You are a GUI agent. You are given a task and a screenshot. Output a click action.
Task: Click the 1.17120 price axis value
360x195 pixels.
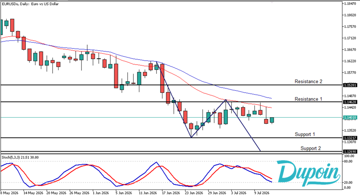pos(350,38)
